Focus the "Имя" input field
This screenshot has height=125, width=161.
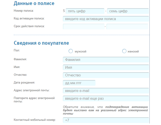(x=106, y=67)
